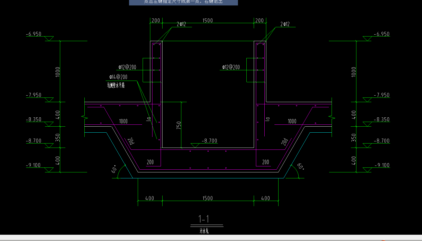The width and height of the screenshot is (422, 241).
Task: Pick right-side elevation mark "-8.350"
Action: (x=382, y=119)
